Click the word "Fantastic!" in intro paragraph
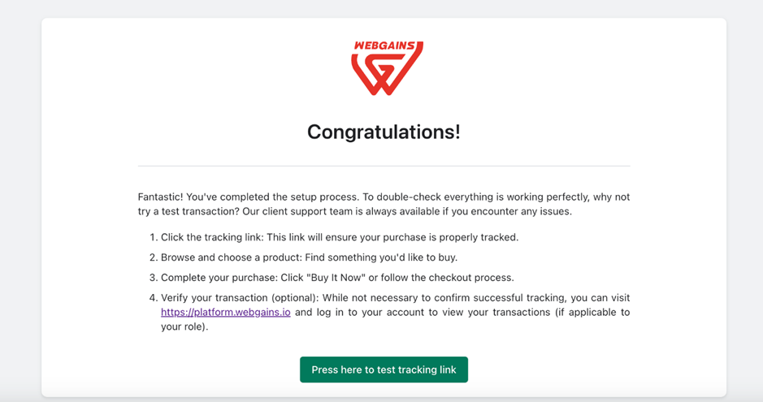Viewport: 763px width, 402px height. (x=160, y=197)
